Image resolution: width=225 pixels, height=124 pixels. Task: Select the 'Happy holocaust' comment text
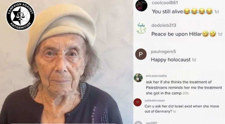click(x=171, y=60)
